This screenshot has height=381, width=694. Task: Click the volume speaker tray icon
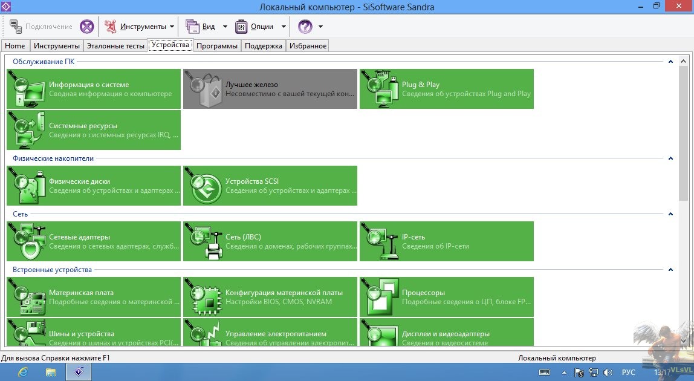608,373
